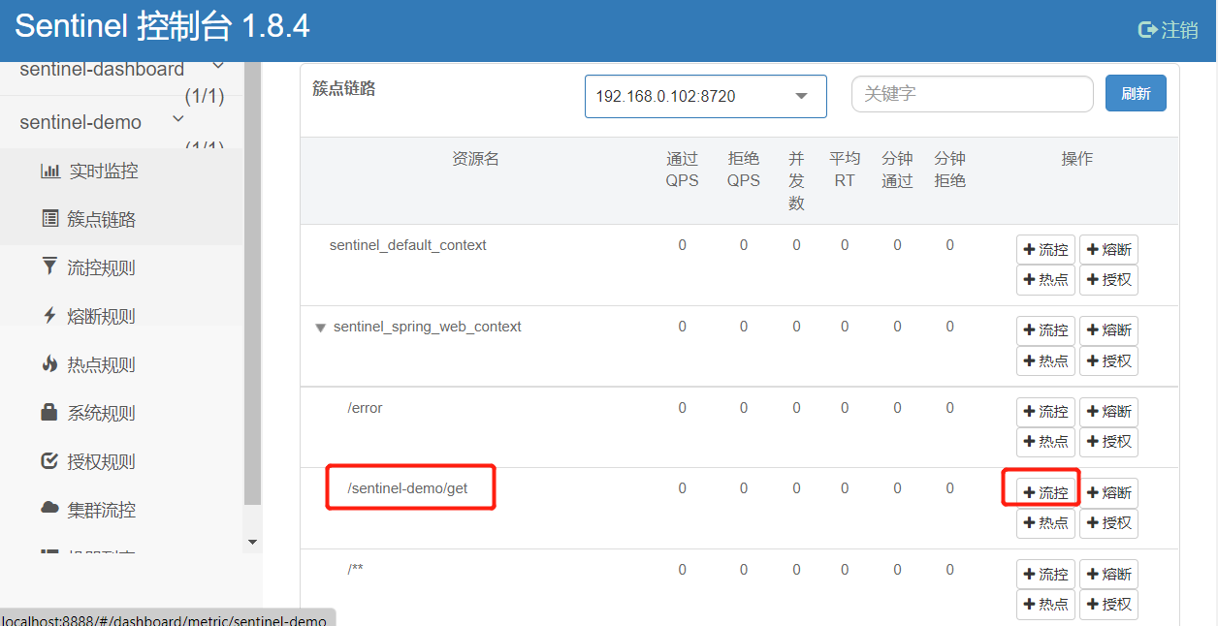1218x626 pixels.
Task: Click the lightning bolt icon beside 熔断规则
Action: click(x=50, y=316)
